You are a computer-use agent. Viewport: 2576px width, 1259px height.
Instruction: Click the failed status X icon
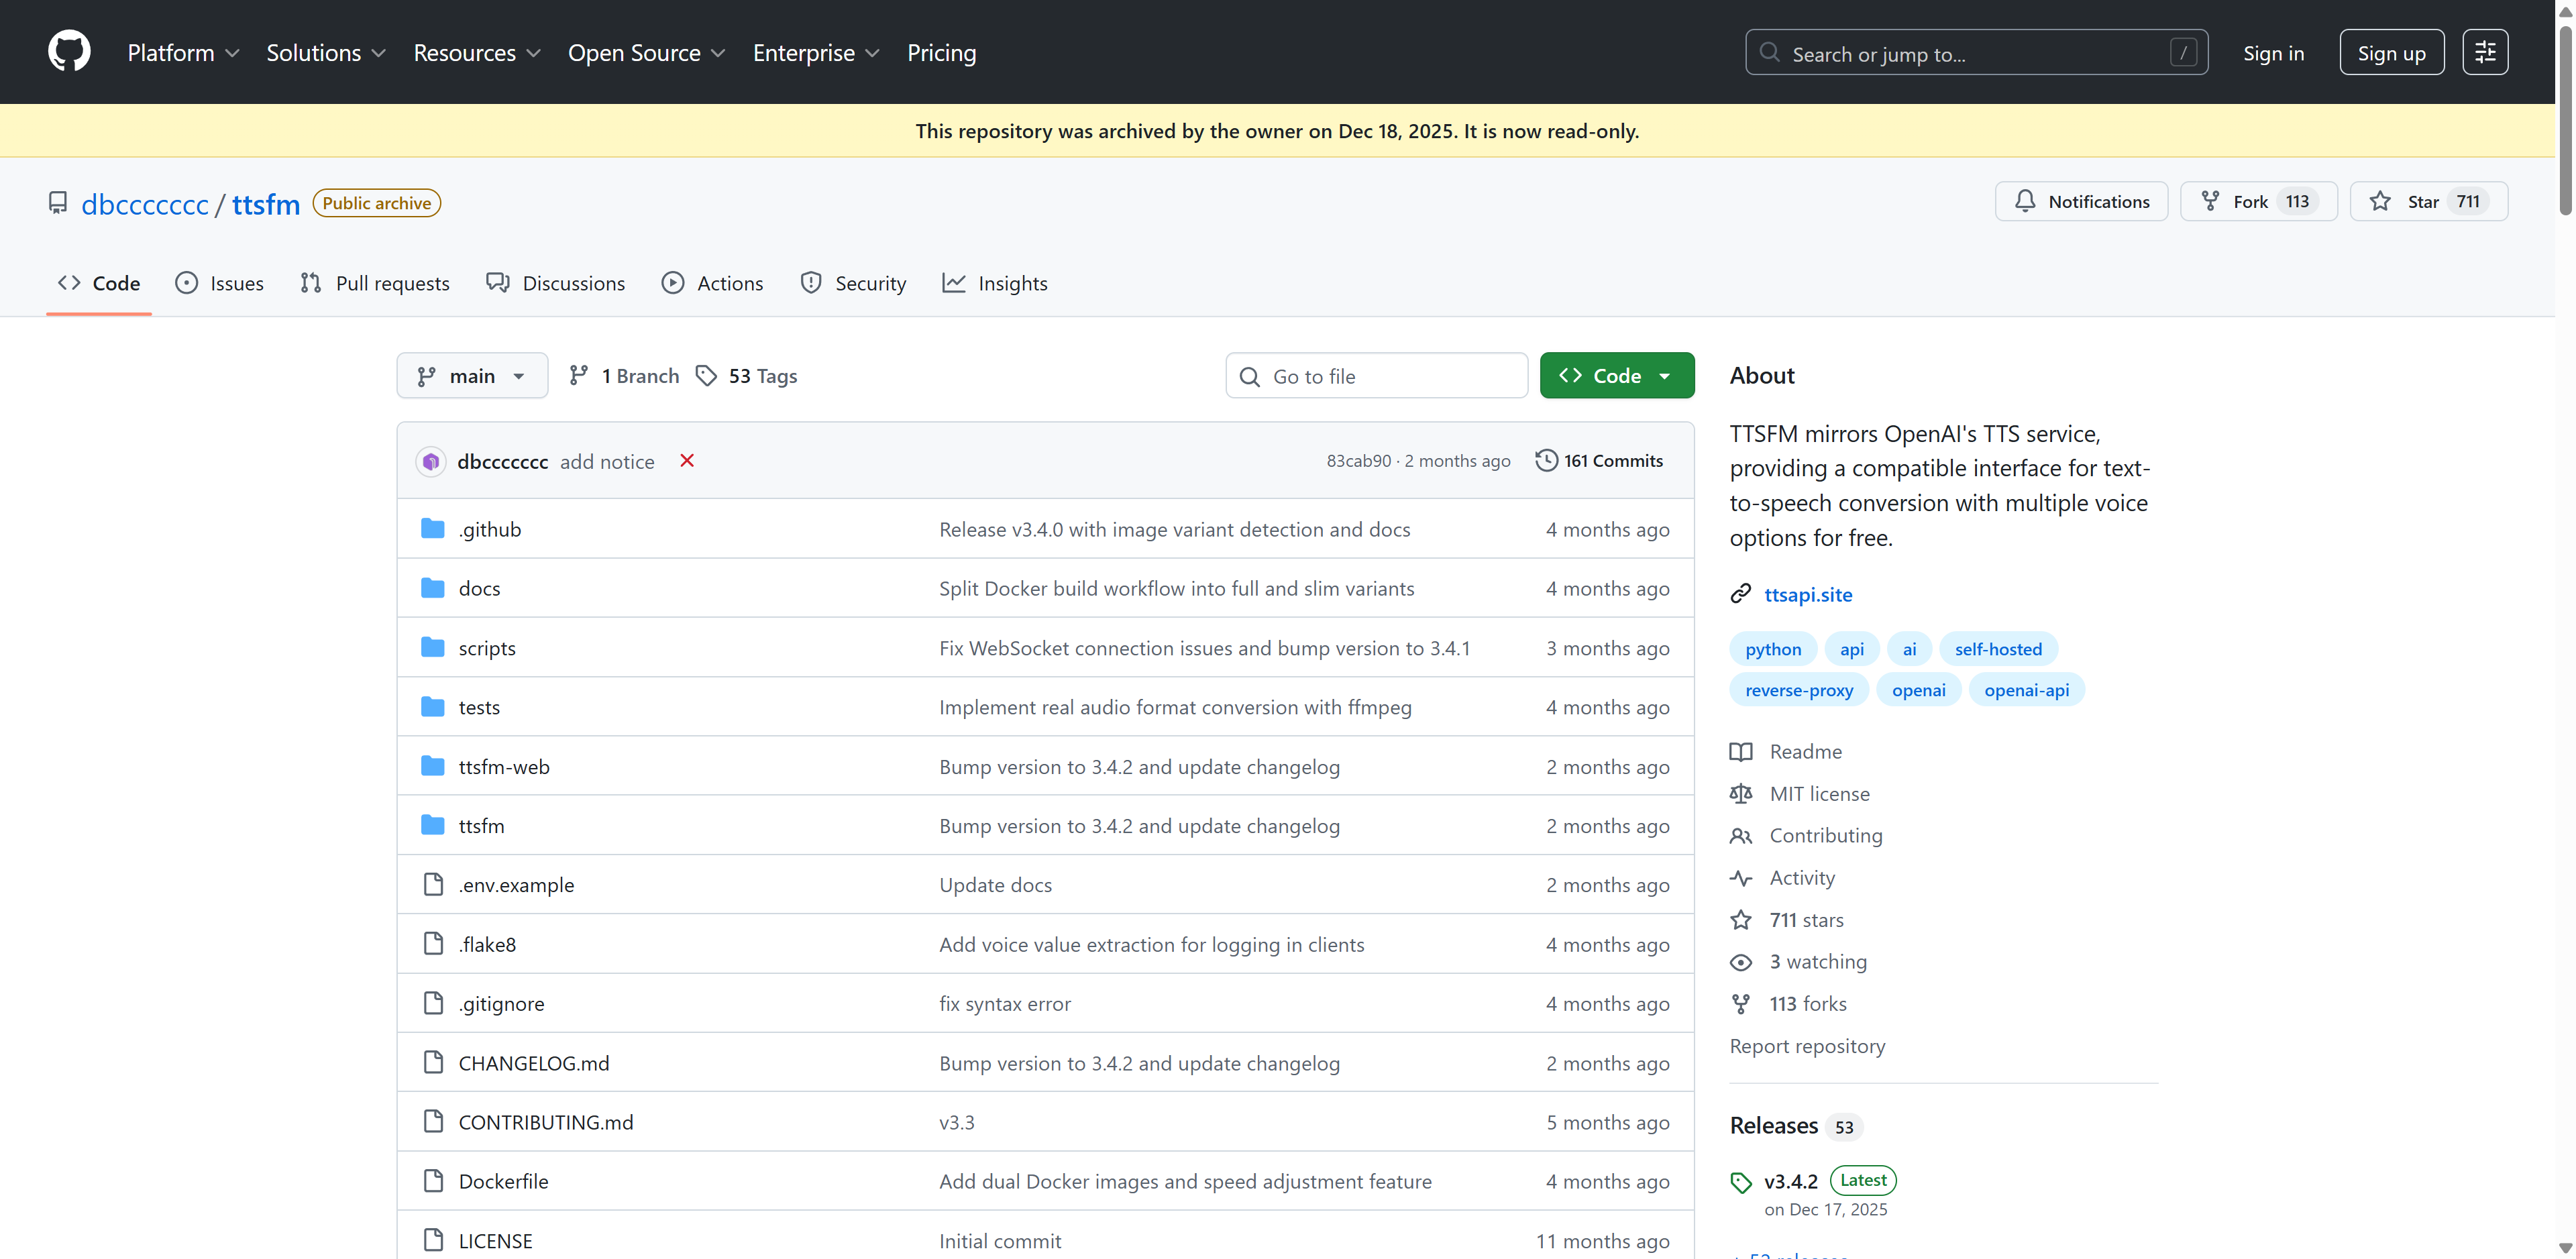click(x=687, y=461)
